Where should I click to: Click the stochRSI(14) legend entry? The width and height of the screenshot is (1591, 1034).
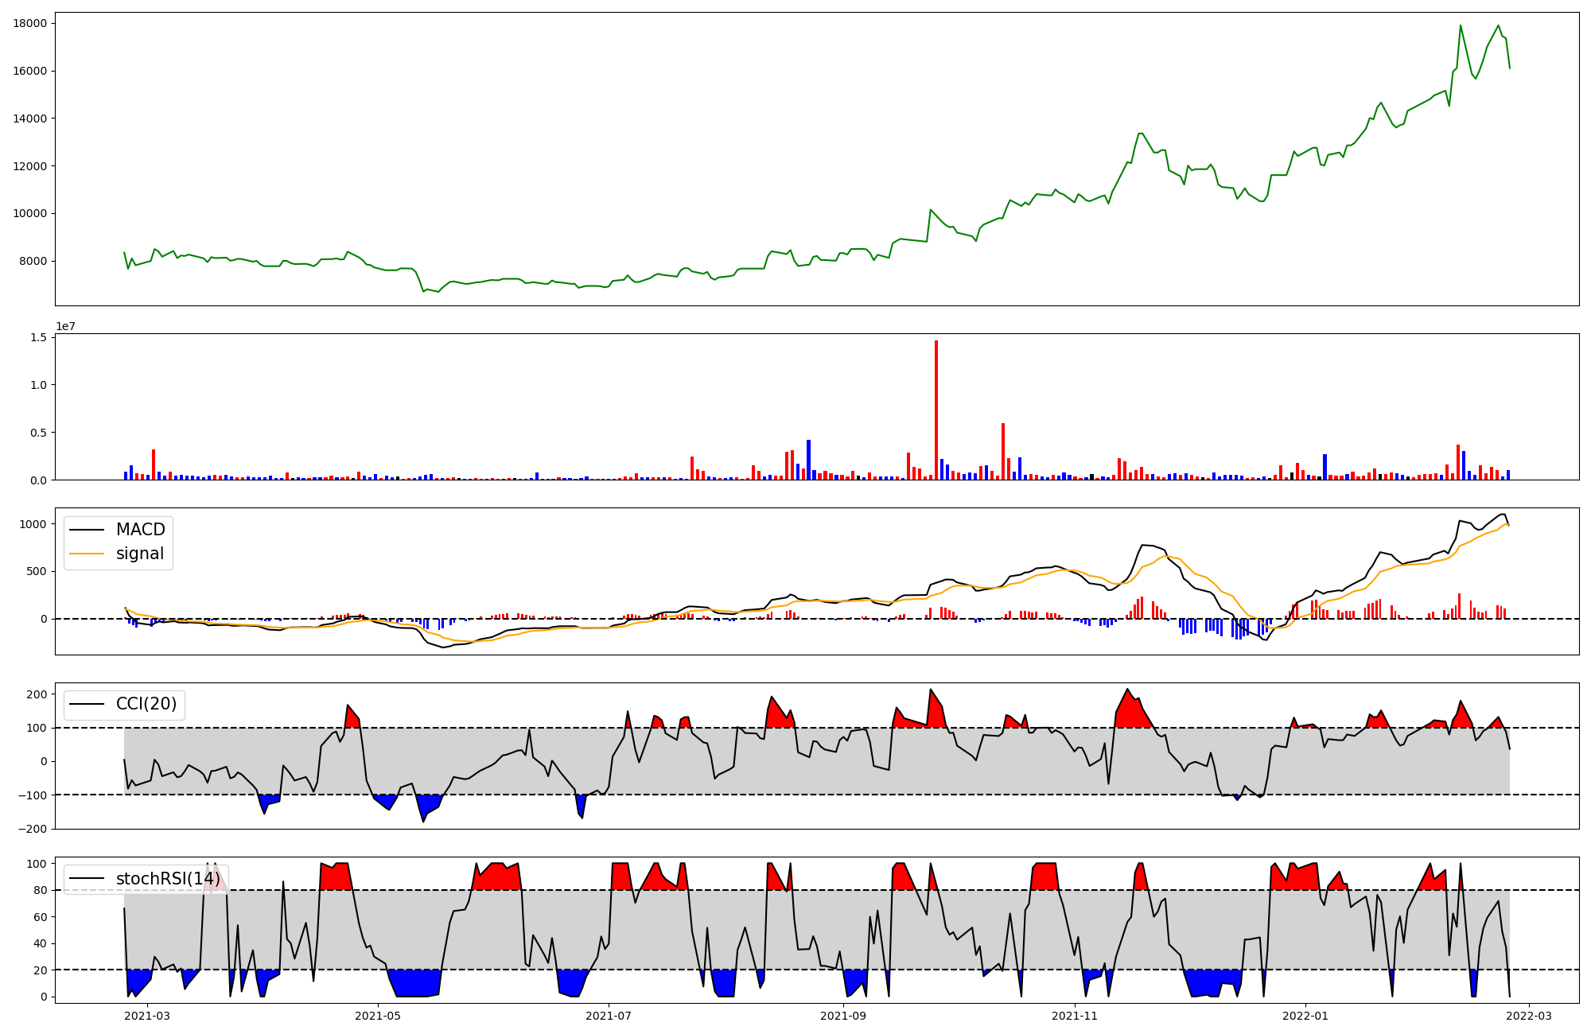point(167,879)
